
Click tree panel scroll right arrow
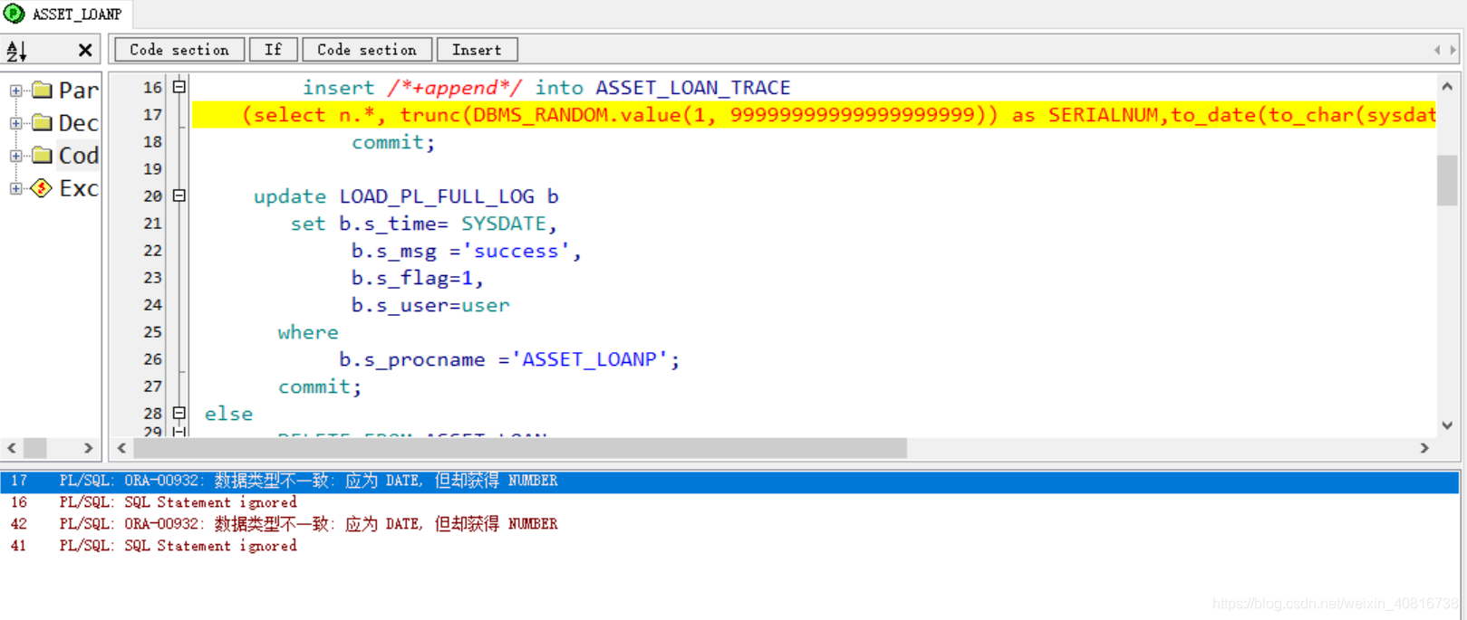88,448
